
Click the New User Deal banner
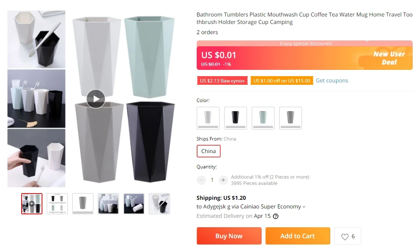tap(389, 58)
